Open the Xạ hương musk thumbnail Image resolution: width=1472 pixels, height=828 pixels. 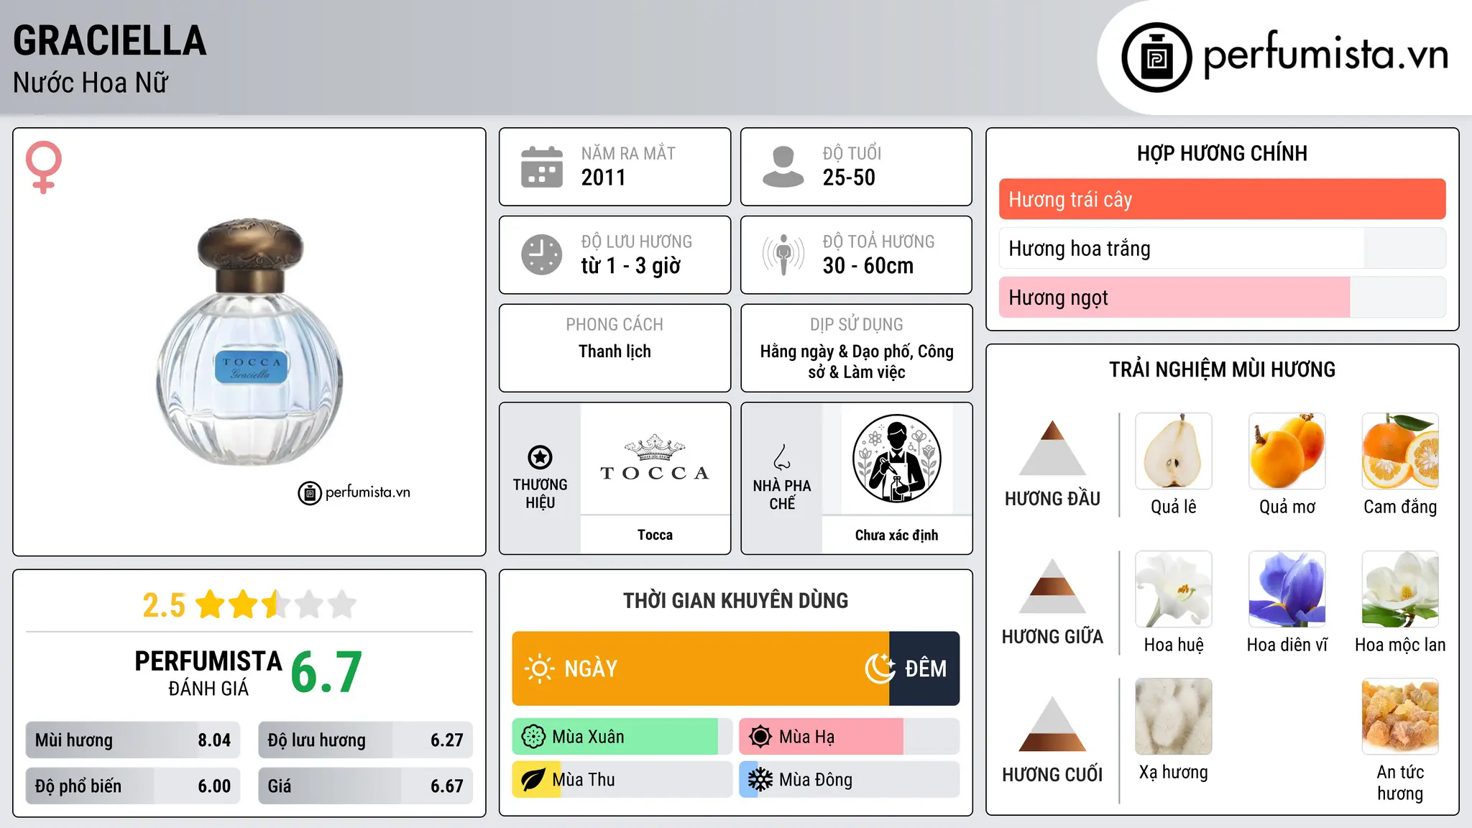pos(1173,717)
